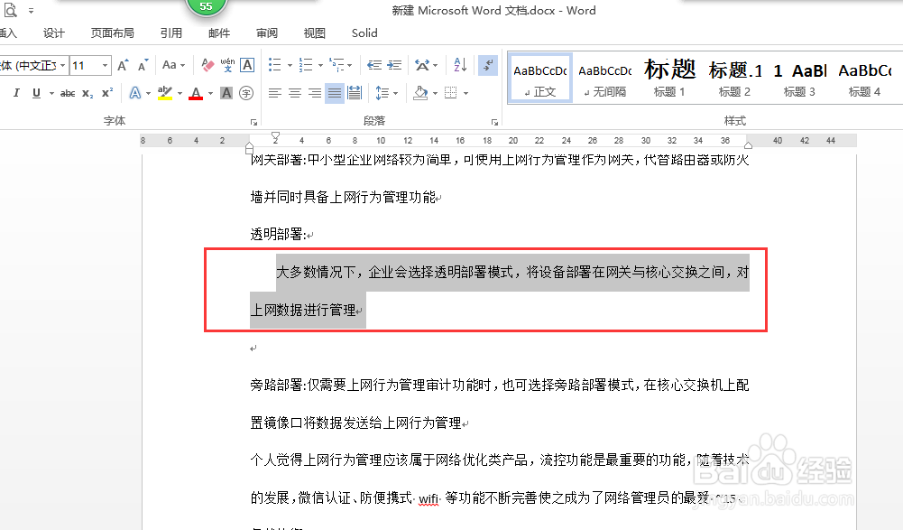This screenshot has width=903, height=530.
Task: Toggle subscript formatting
Action: coord(88,93)
